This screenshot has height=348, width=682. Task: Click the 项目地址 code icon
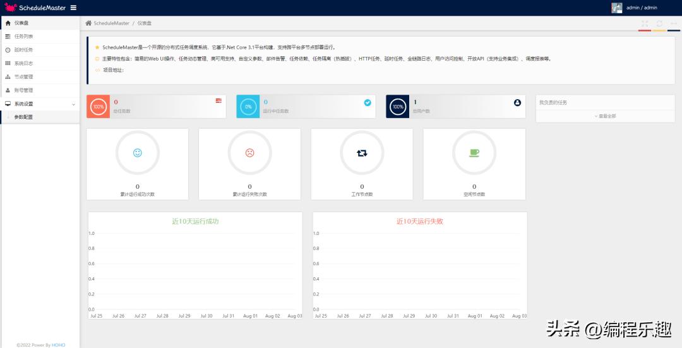coord(97,70)
